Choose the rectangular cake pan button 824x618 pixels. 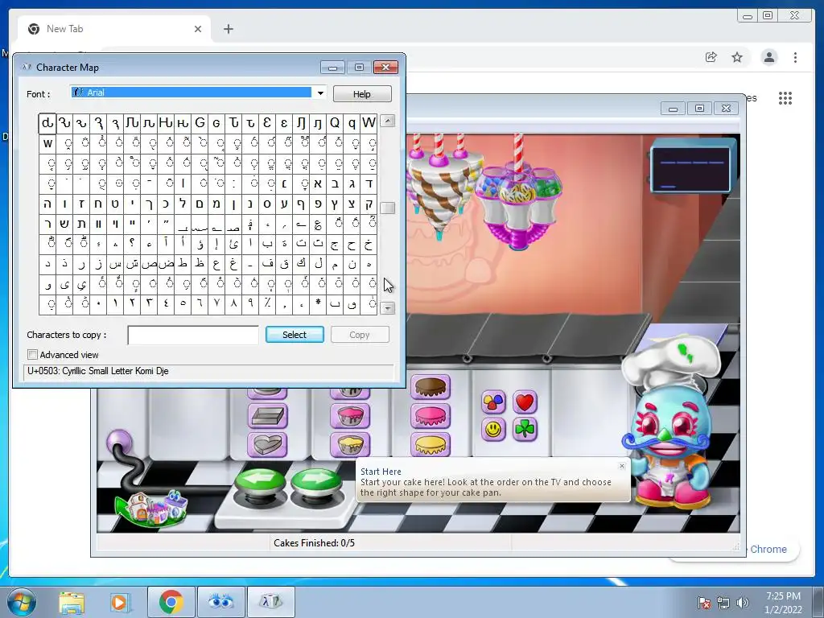pyautogui.click(x=267, y=417)
